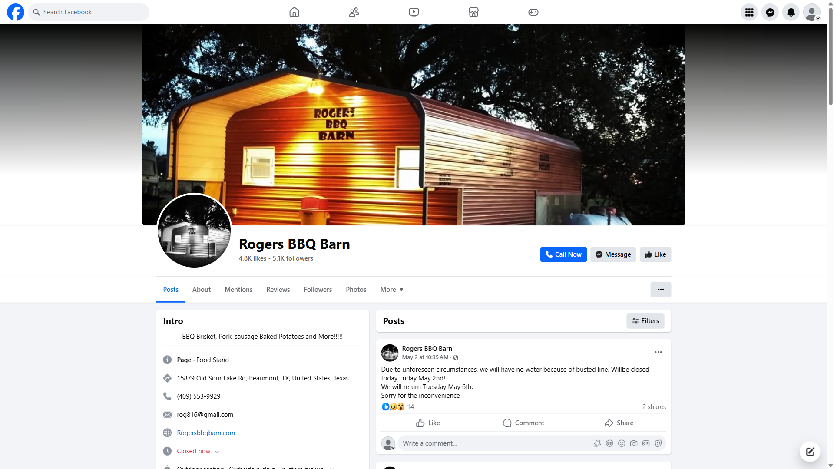
Task: Open the apps grid menu icon
Action: 749,12
